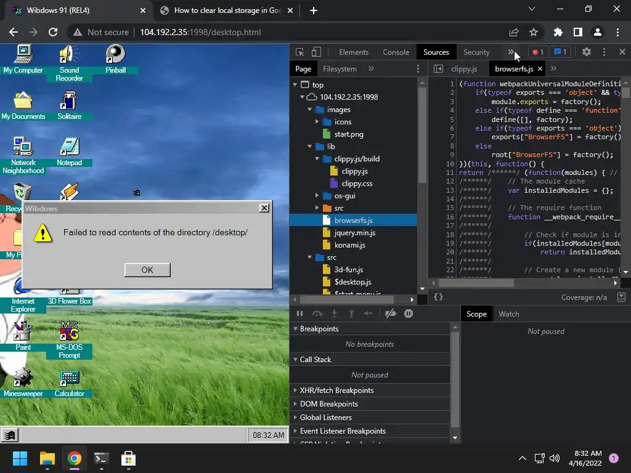Collapse the images folder in tree

[x=309, y=110]
